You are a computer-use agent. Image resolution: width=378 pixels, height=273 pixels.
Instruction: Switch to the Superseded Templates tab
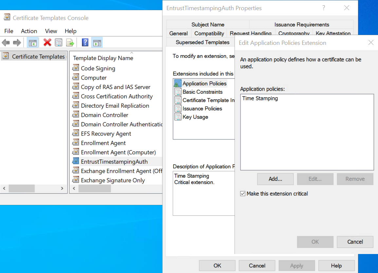coord(202,43)
